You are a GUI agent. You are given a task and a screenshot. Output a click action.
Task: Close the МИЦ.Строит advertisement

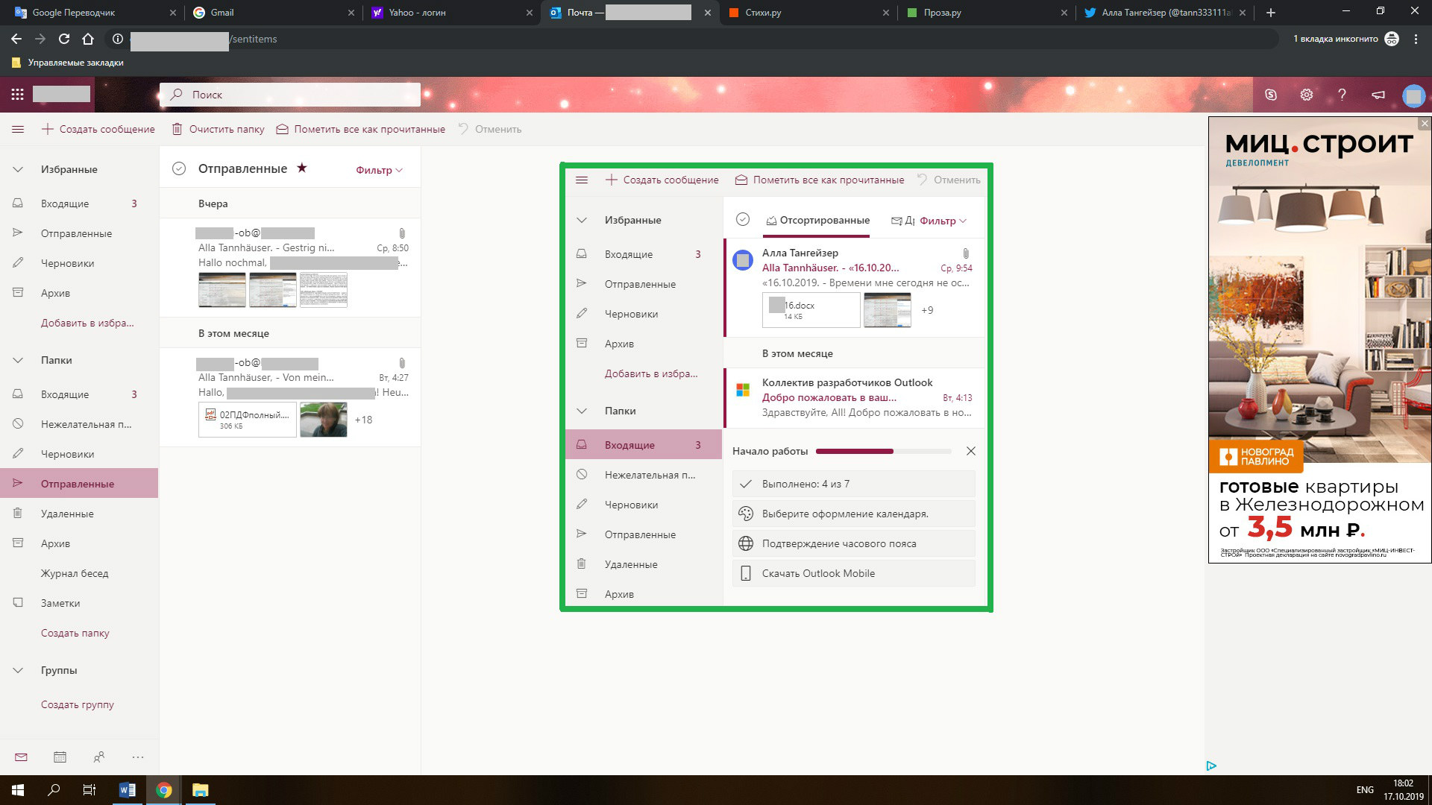[x=1425, y=124]
